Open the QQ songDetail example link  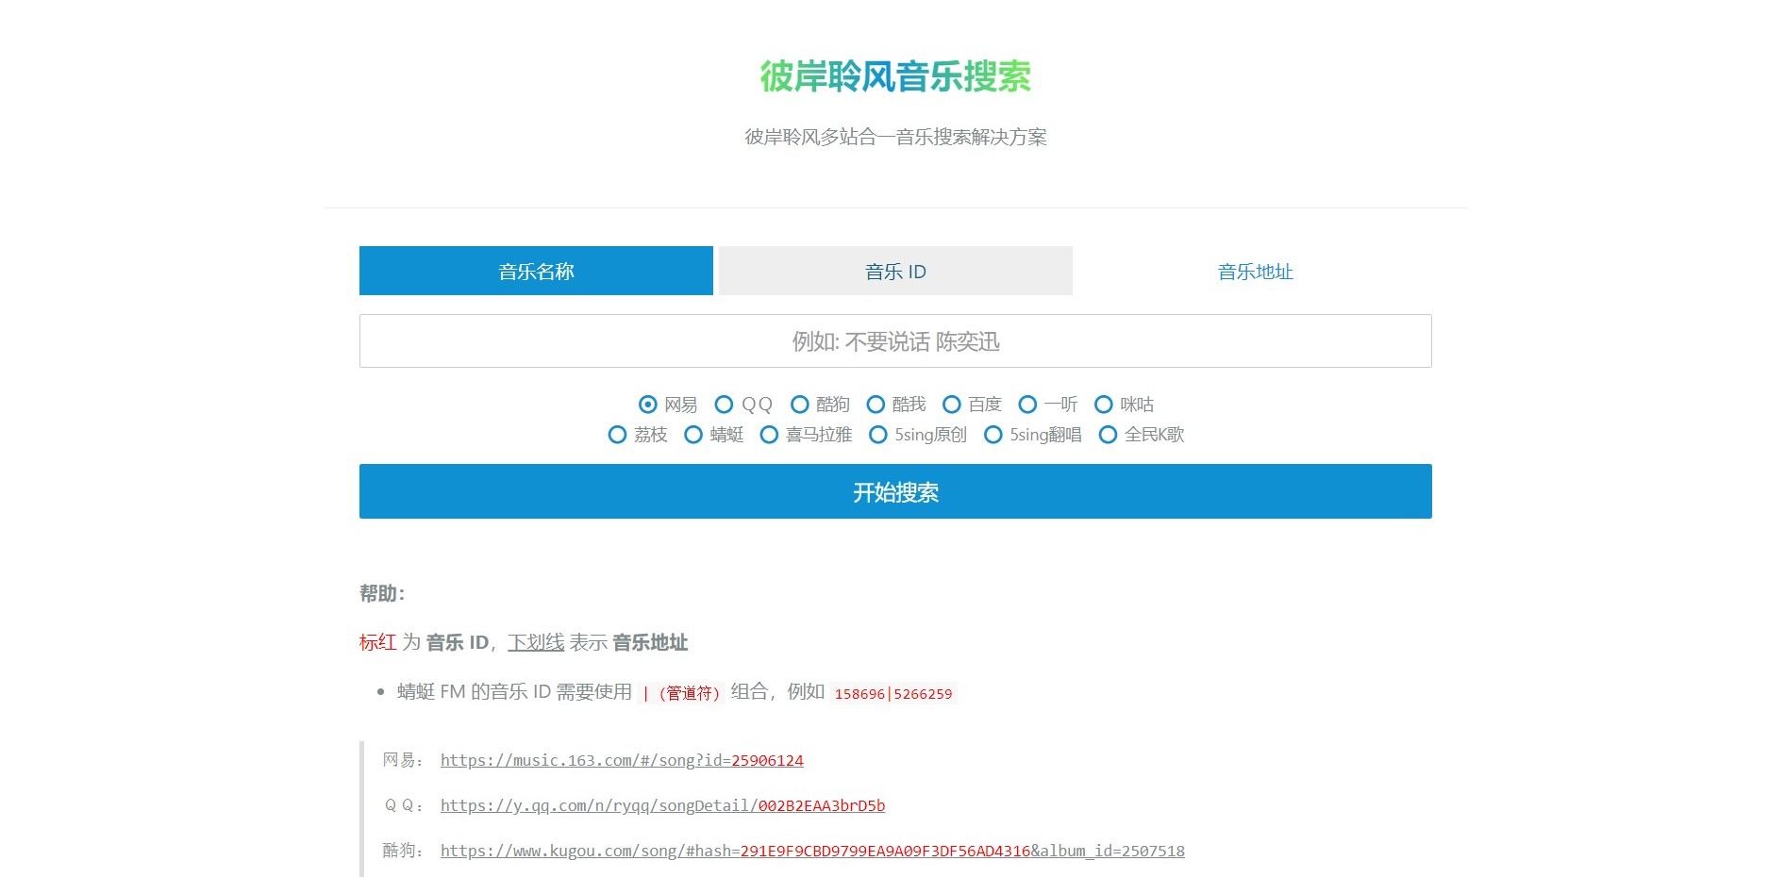click(x=662, y=806)
